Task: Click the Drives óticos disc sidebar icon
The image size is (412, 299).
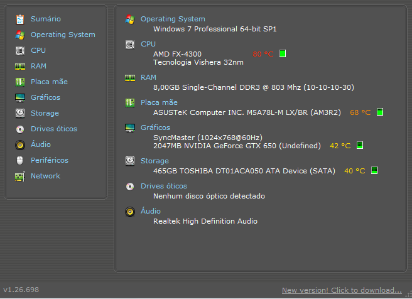Action: [x=20, y=129]
